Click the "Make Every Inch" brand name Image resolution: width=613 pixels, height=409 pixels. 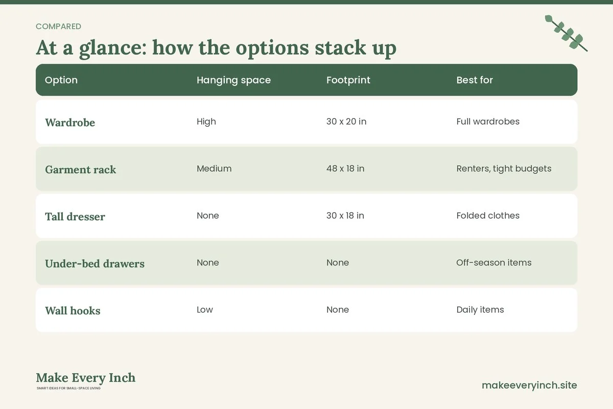click(86, 378)
